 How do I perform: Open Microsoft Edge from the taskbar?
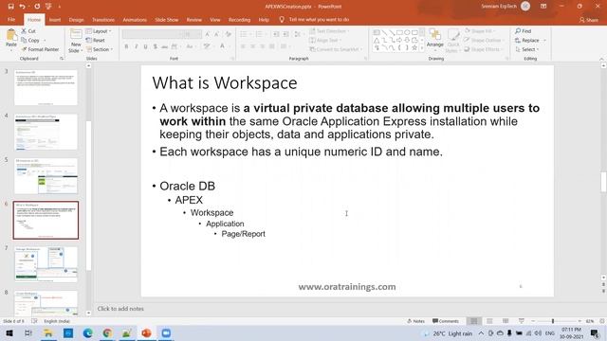pyautogui.click(x=88, y=333)
